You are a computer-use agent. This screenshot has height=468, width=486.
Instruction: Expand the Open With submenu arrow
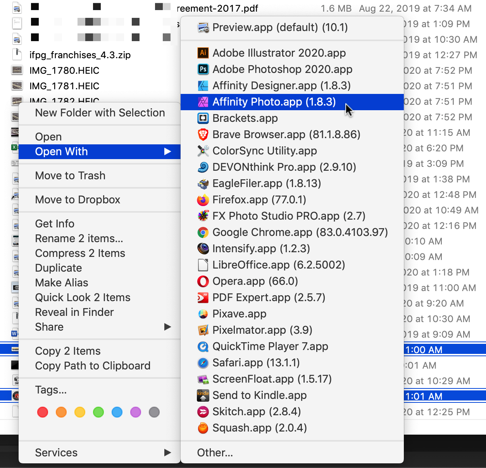(167, 152)
